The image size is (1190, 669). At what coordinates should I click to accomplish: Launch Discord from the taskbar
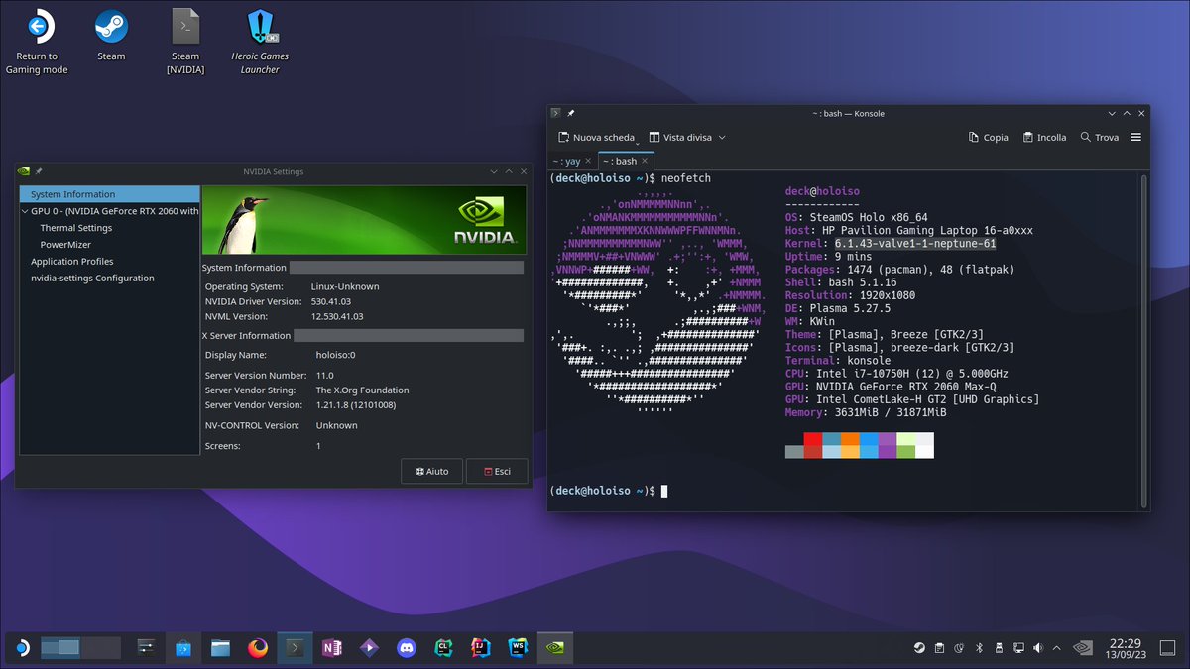pos(406,648)
